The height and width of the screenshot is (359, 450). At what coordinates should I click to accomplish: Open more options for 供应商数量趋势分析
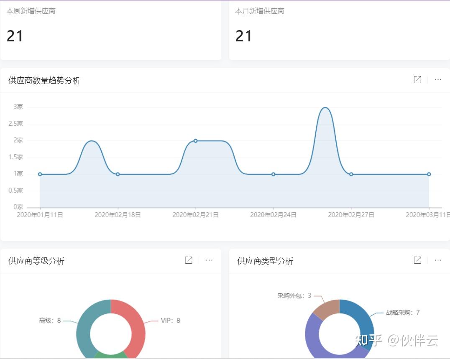pyautogui.click(x=438, y=80)
